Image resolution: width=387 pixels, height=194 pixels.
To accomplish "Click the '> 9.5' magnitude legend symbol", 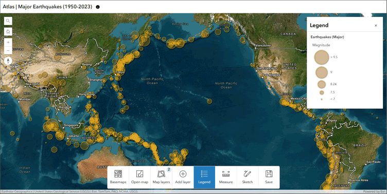I will click(x=321, y=57).
